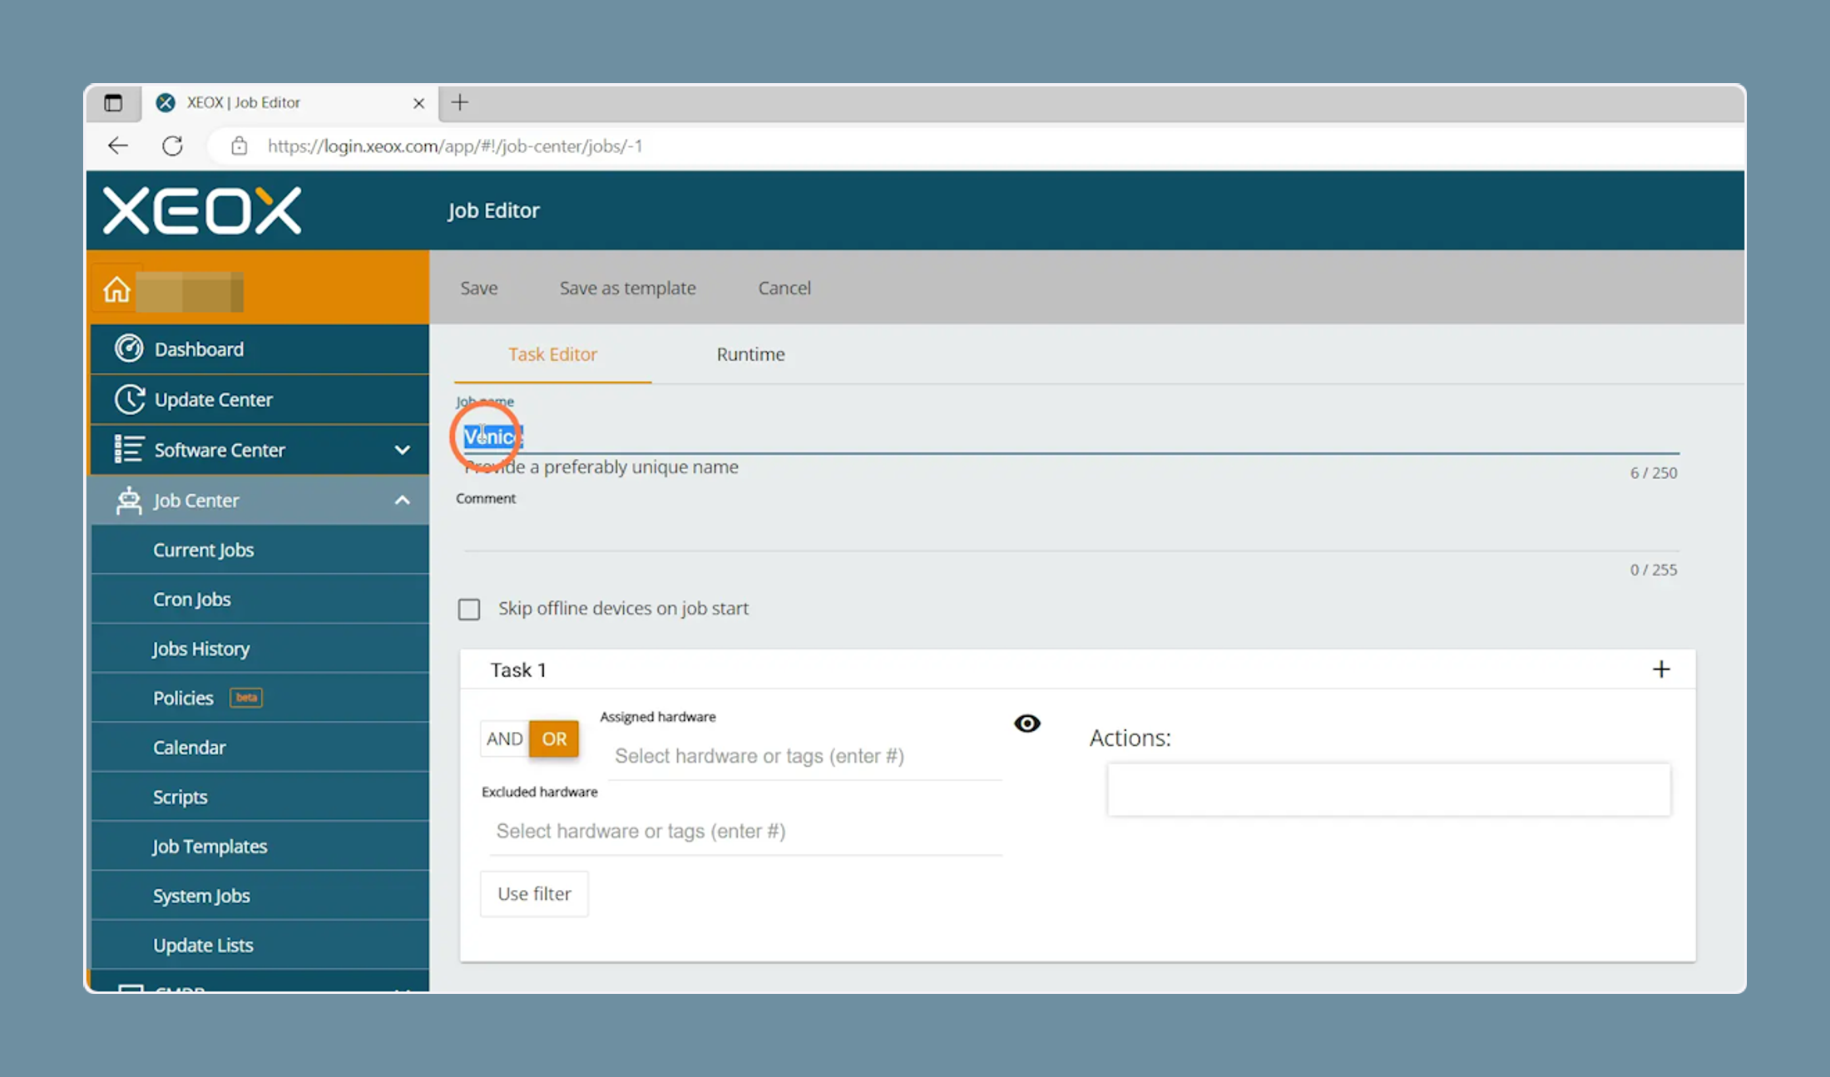Open Job Templates in sidebar
This screenshot has height=1077, width=1830.
tap(260, 846)
